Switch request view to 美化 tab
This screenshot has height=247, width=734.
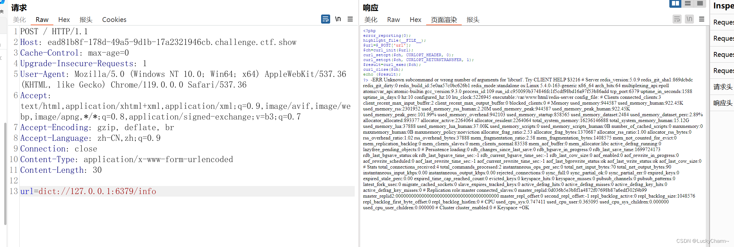pos(19,20)
